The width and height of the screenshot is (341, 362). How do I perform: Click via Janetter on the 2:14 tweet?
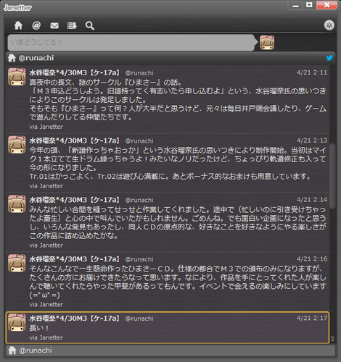point(46,245)
